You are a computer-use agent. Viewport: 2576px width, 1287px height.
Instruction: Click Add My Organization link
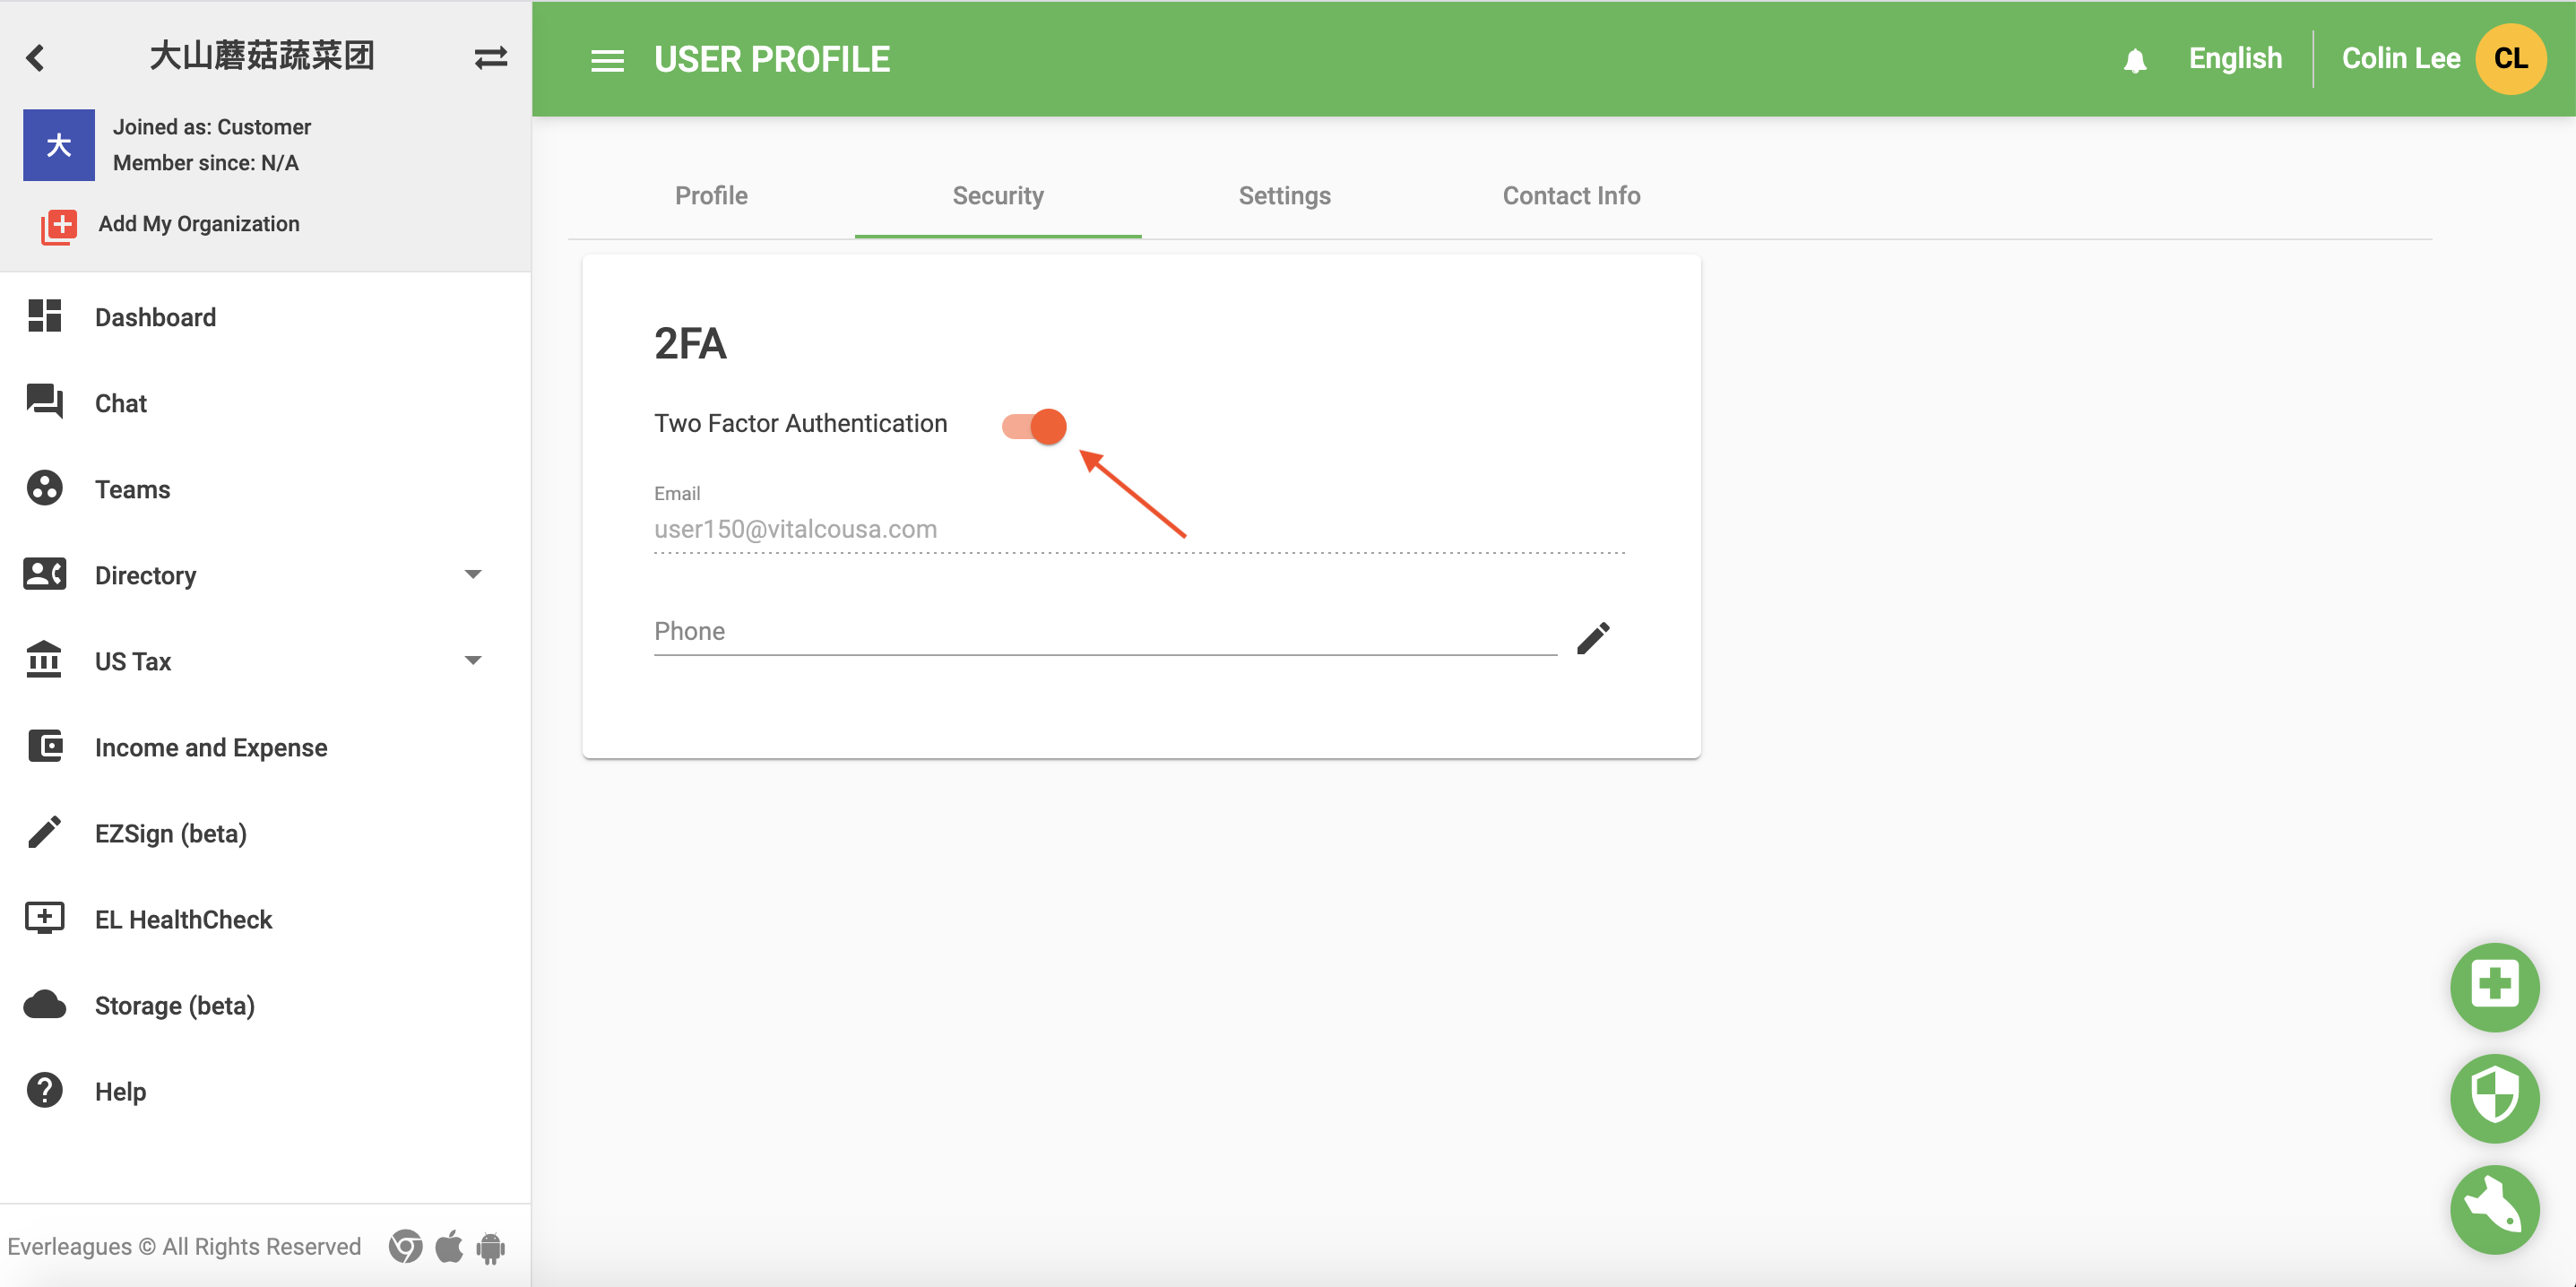[198, 224]
